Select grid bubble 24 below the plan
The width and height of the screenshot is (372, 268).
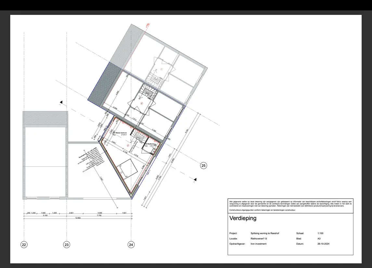click(131, 245)
